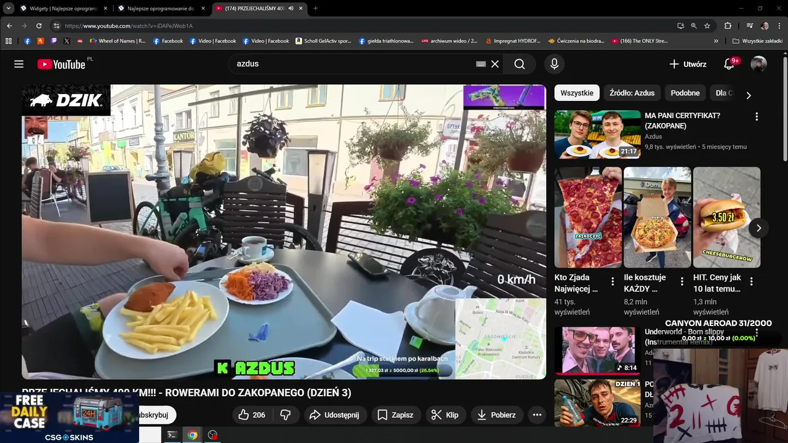Click the Udostępnij share button

pos(334,415)
